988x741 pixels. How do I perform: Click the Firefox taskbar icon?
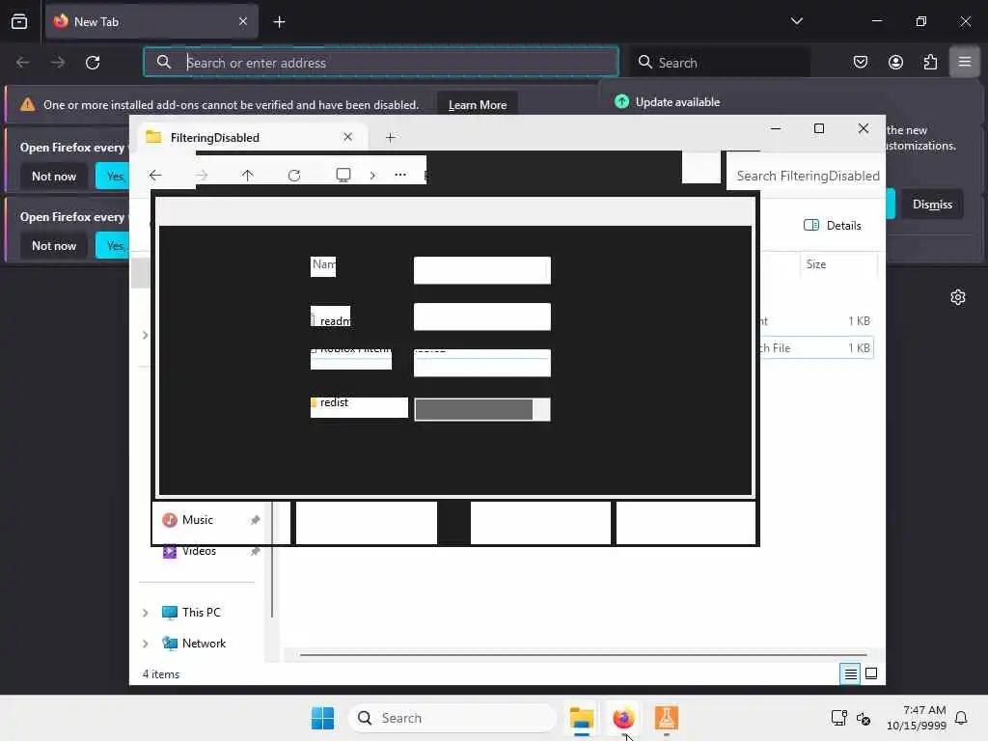coord(623,718)
